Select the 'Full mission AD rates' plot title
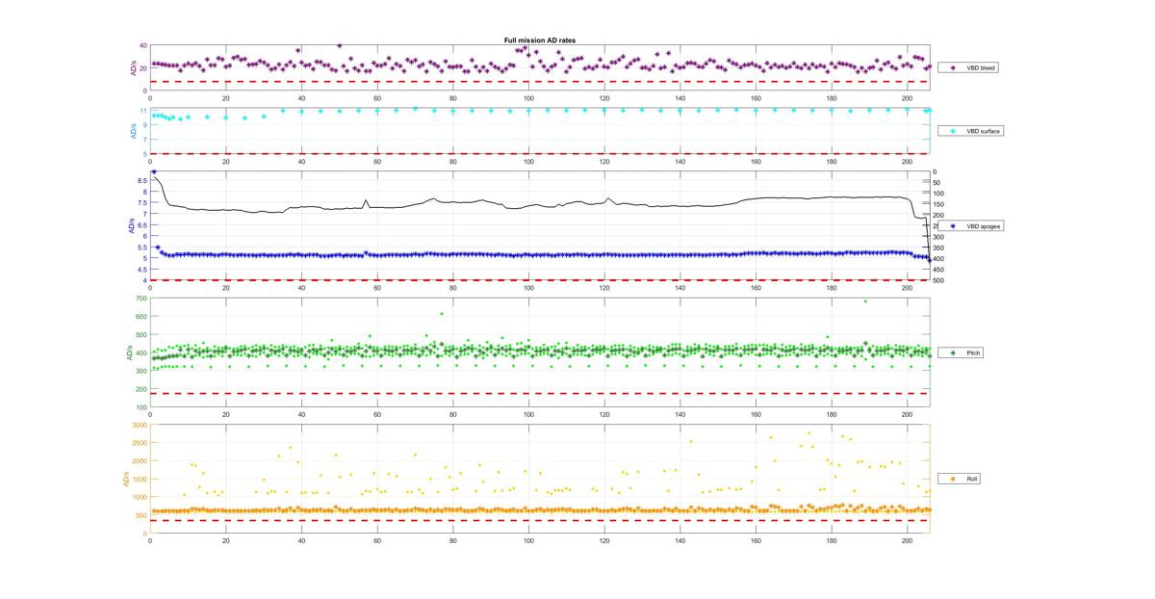This screenshot has height=599, width=1155. [539, 40]
